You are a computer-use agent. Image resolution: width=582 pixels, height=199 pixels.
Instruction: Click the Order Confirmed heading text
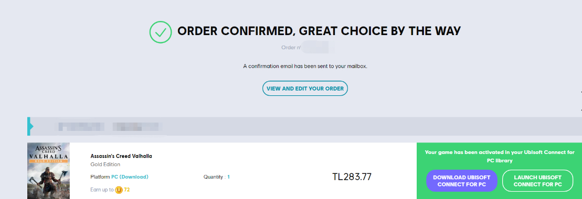(x=319, y=31)
